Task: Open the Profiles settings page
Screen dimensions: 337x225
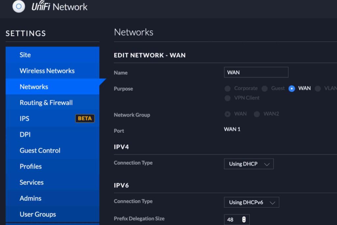Action: tap(52, 166)
